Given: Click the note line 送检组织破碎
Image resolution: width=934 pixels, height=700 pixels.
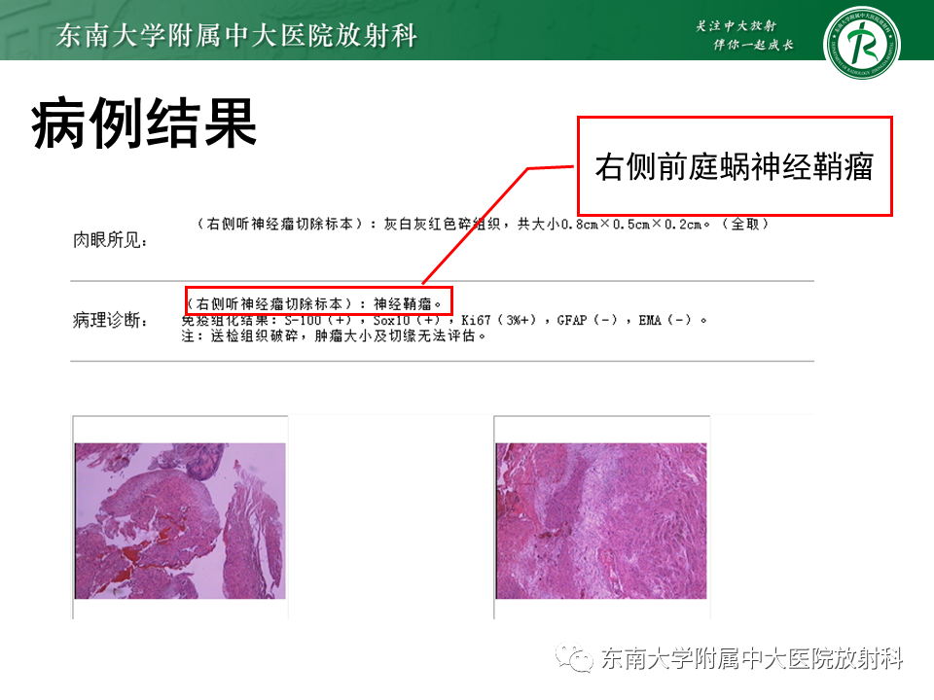Looking at the screenshot, I should coord(334,336).
